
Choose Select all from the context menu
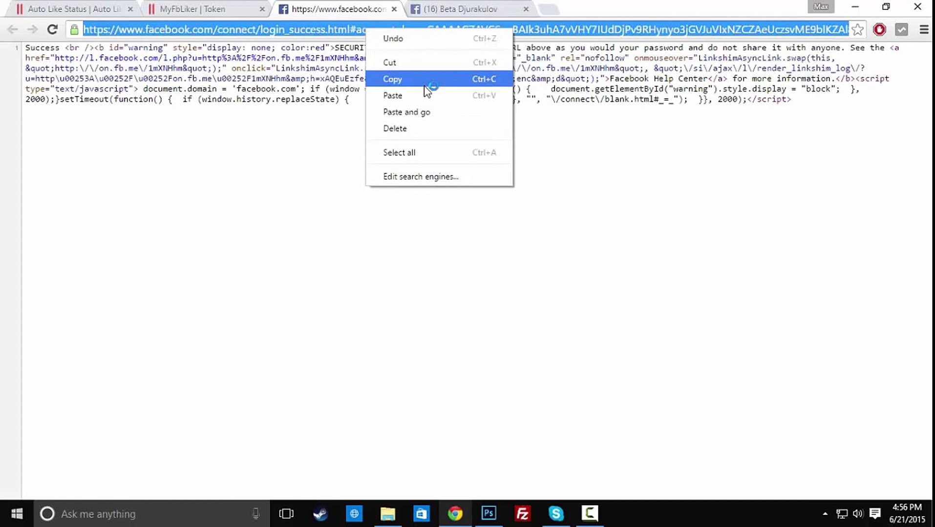pyautogui.click(x=439, y=152)
